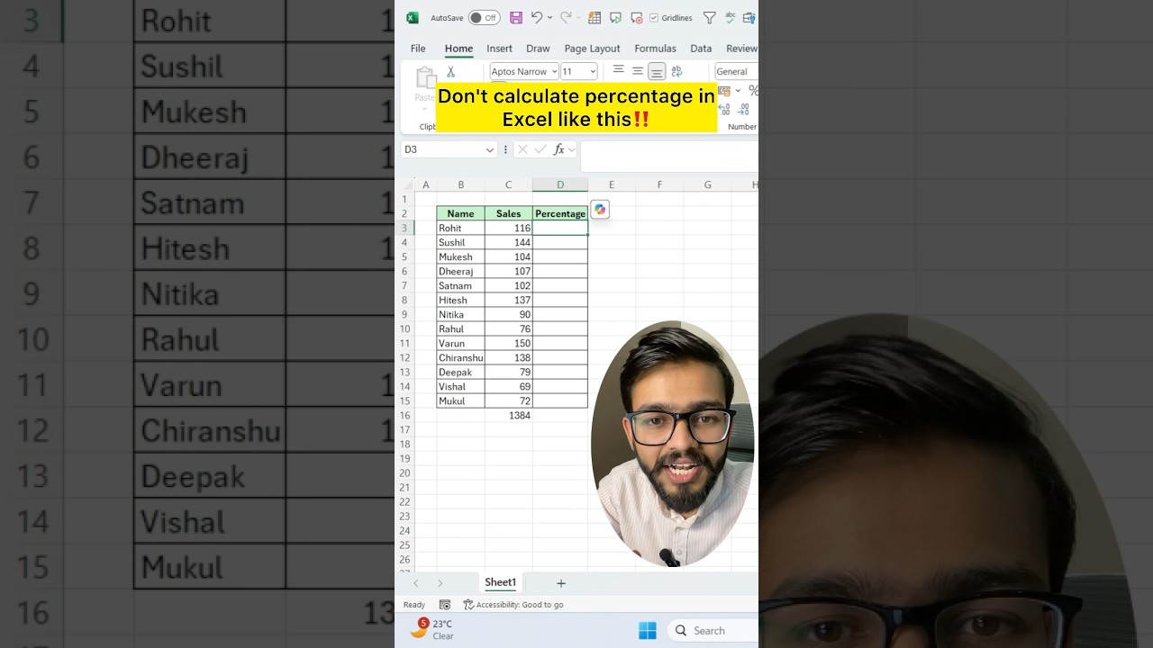
Task: Select the cell containing Mukul
Action: tap(460, 400)
